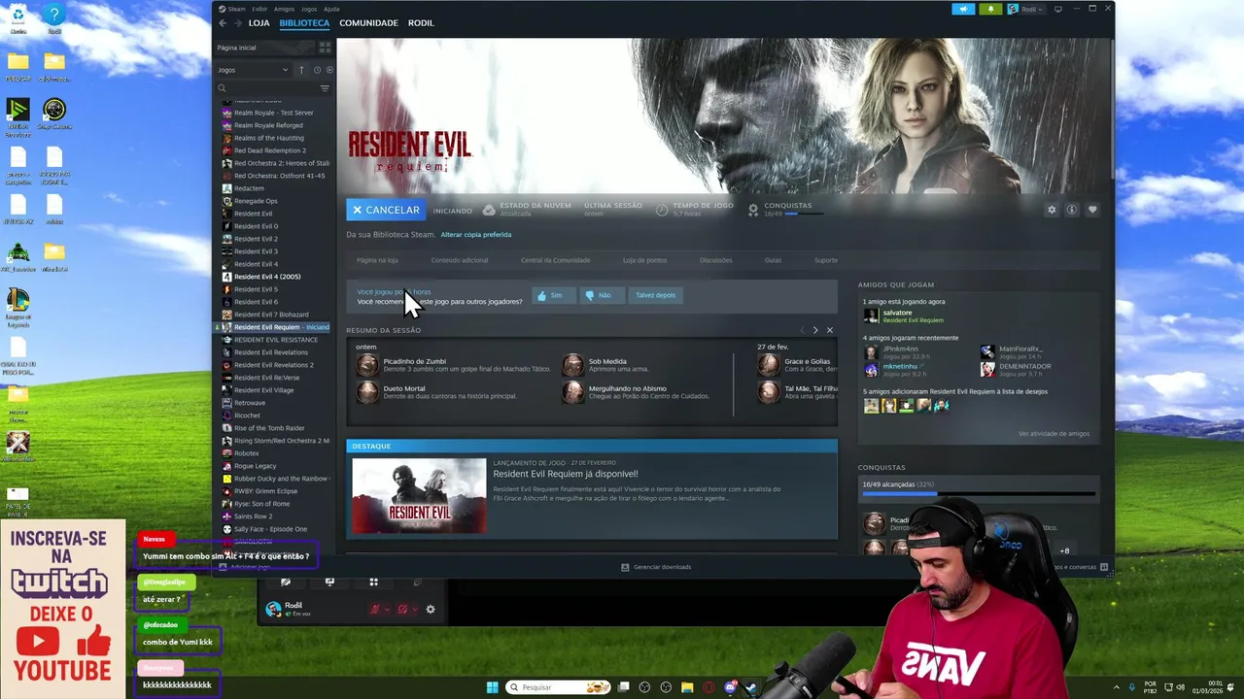Expand the Jogos library filter dropdown
Screen dimensions: 1244x699
click(x=253, y=70)
